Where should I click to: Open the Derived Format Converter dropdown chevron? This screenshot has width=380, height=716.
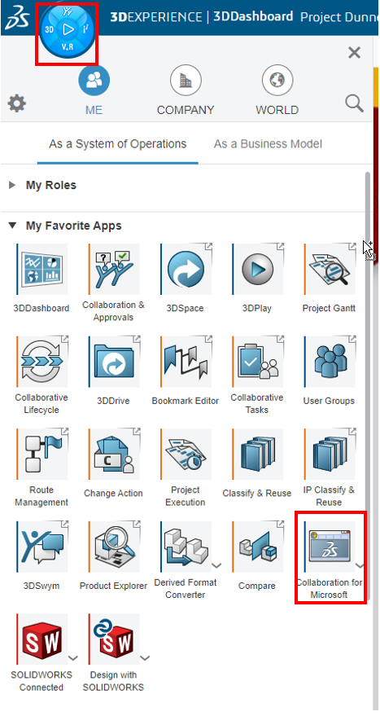coord(216,565)
